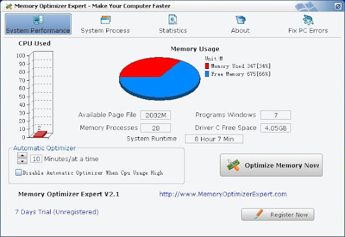Click the 'Memory Usage' chart title
Viewport: 345px width, 237px height.
195,49
